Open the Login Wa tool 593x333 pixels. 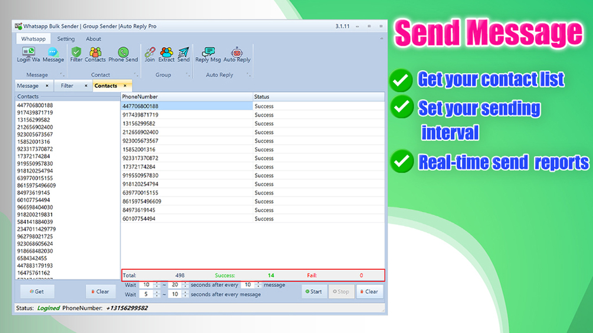pos(28,55)
